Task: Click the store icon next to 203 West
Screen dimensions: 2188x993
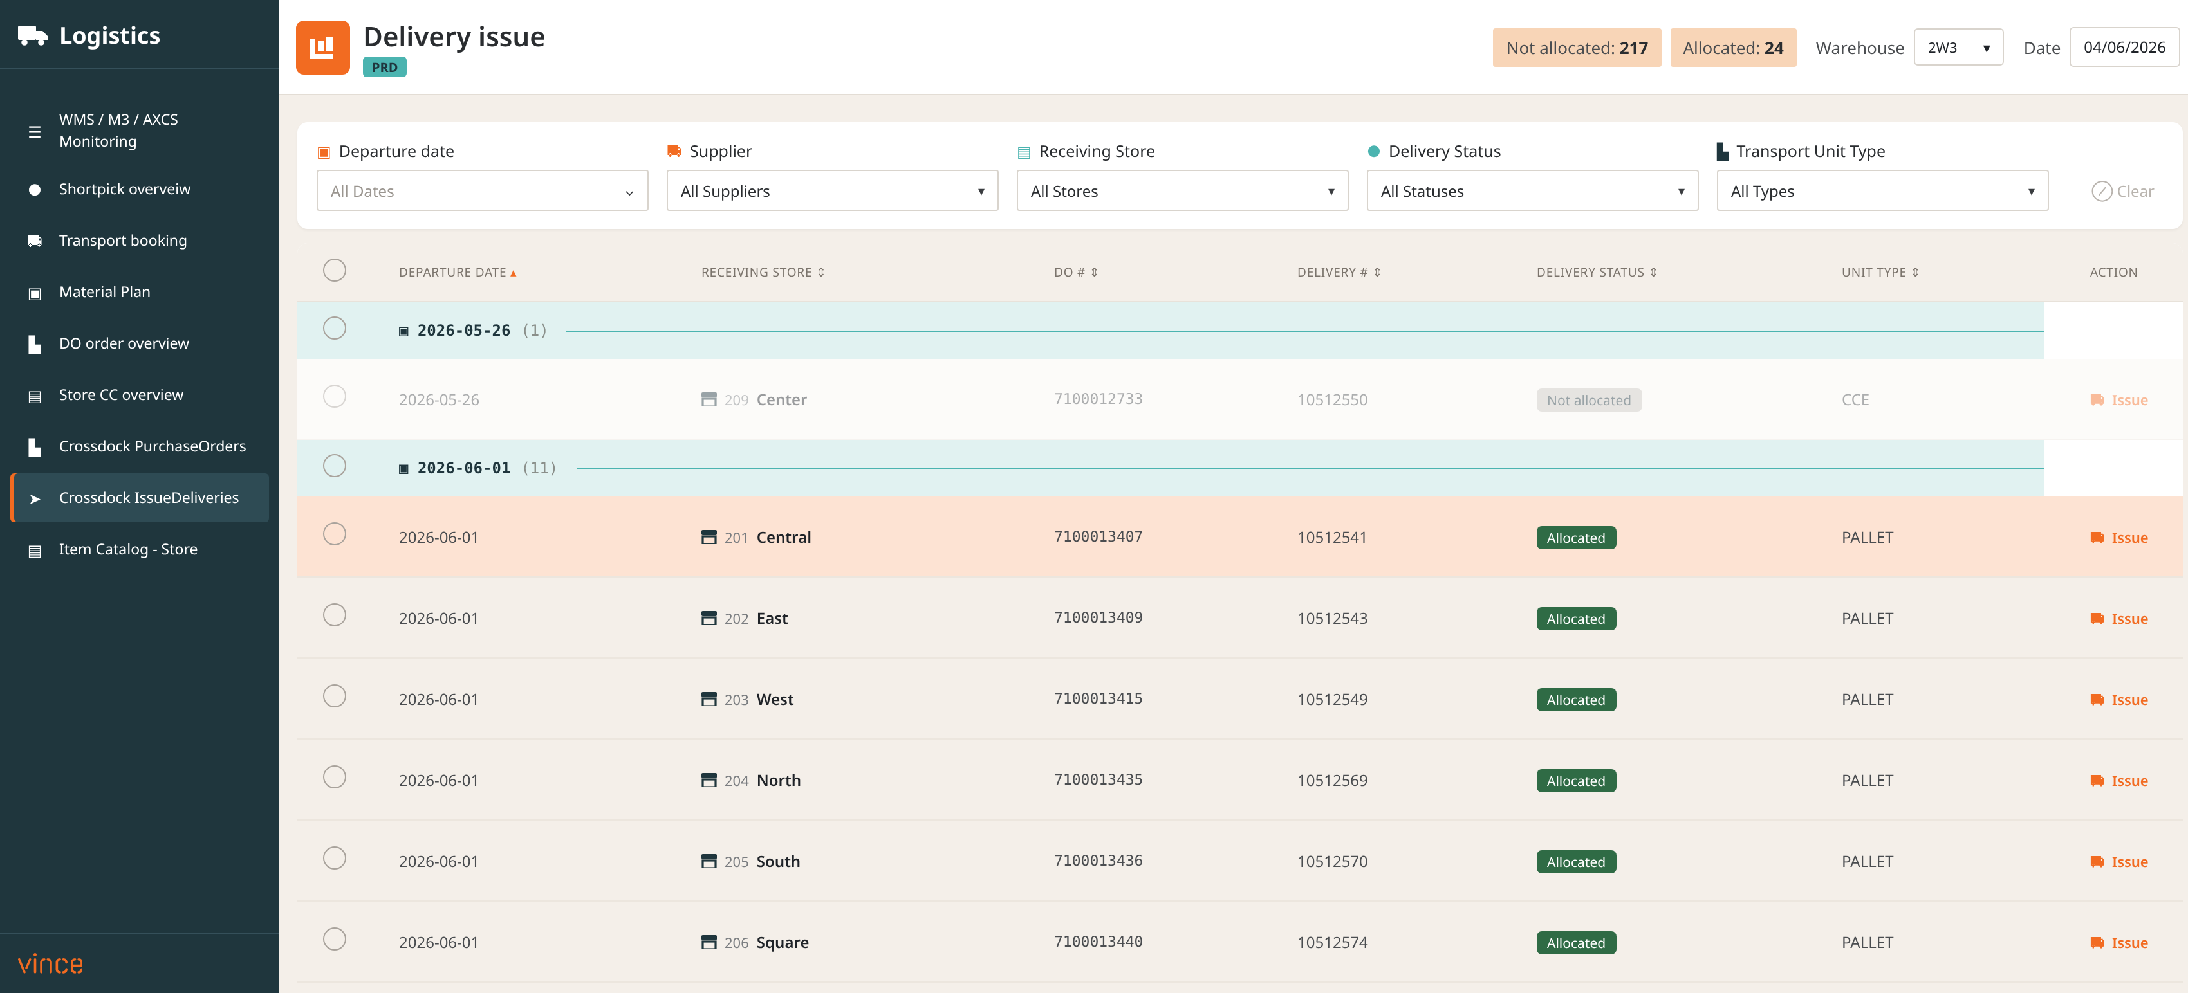Action: (709, 699)
